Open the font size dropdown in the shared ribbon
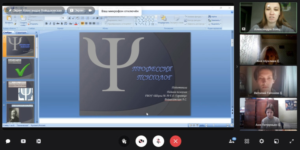This screenshot has height=150, width=300. 64,18
